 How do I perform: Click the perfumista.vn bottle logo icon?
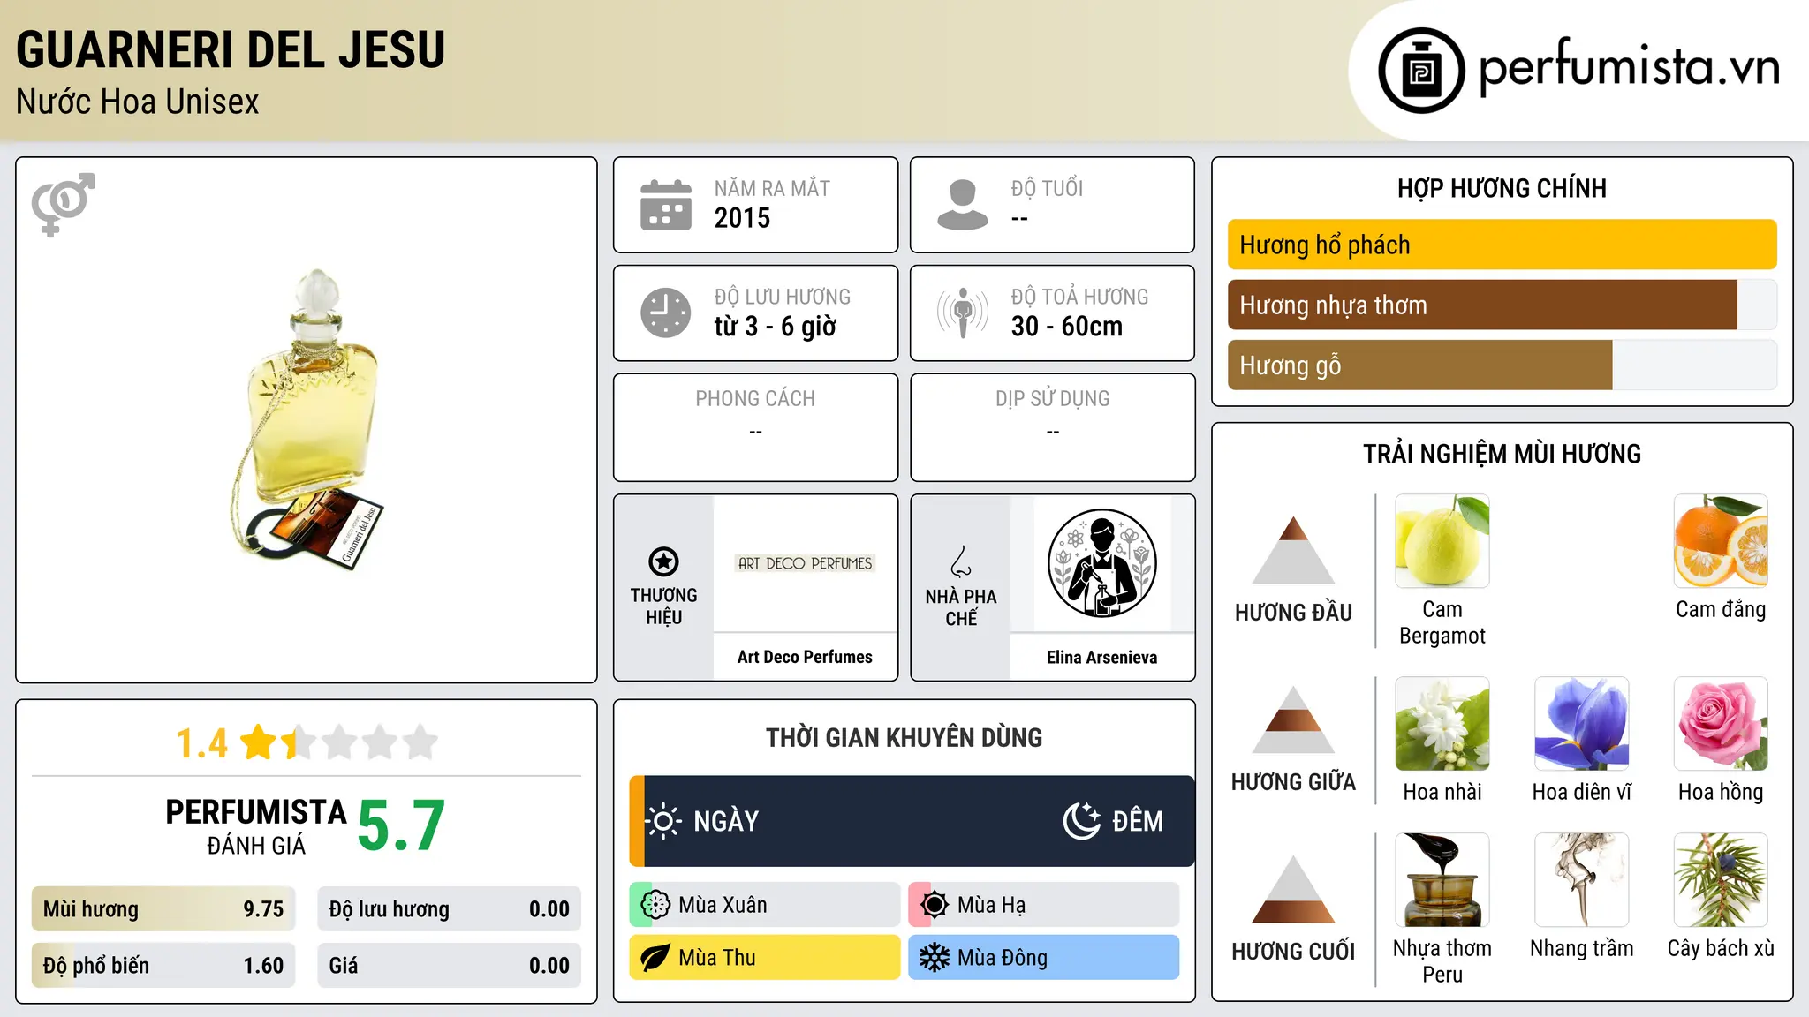pyautogui.click(x=1421, y=71)
